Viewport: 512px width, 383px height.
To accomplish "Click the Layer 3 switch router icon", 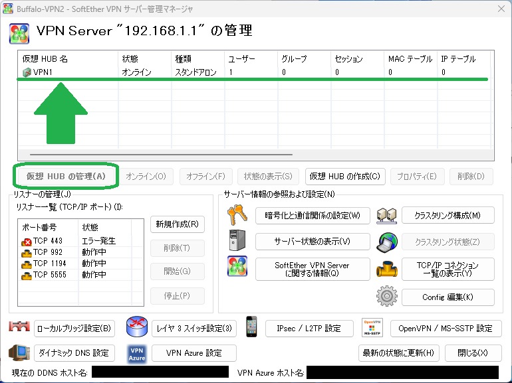I will click(x=136, y=327).
